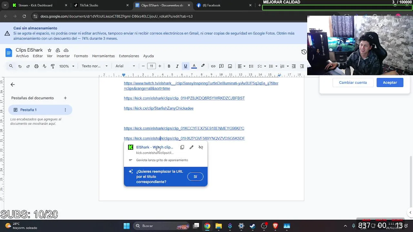
Task: Open the Ver menu
Action: point(50,56)
